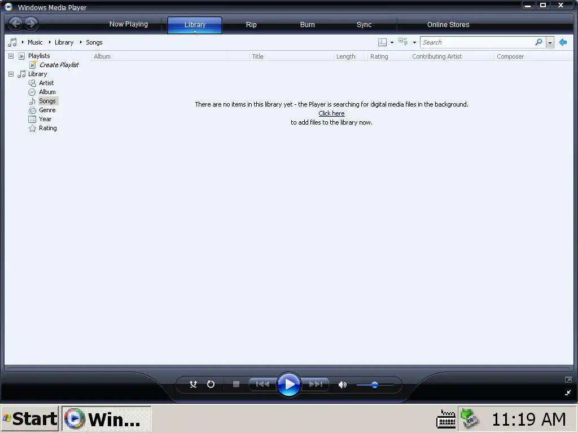Click the 11:19 AM taskbar clock
The width and height of the screenshot is (578, 433).
click(x=528, y=419)
